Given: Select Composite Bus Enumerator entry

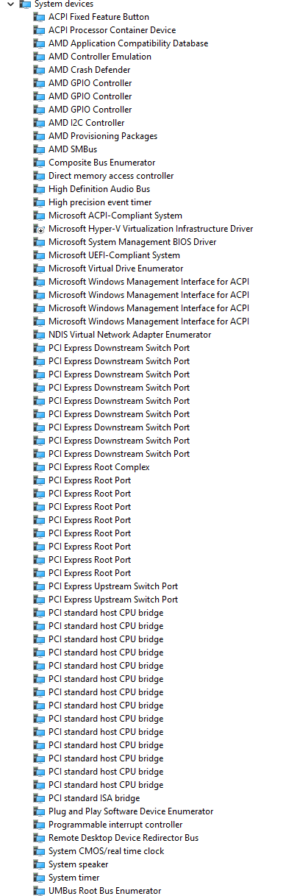Looking at the screenshot, I should point(102,163).
